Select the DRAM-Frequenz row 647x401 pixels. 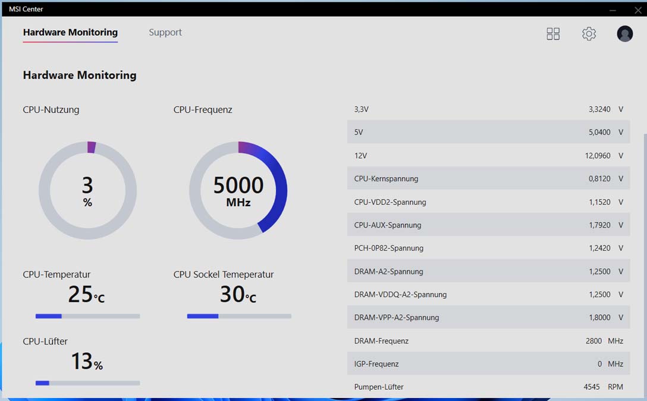click(489, 341)
